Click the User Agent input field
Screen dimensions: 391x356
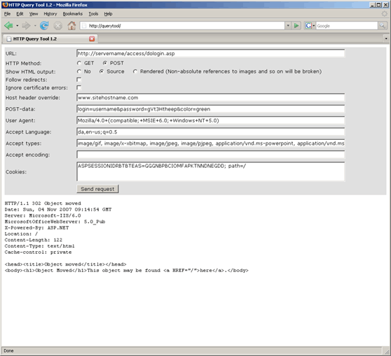(x=210, y=120)
